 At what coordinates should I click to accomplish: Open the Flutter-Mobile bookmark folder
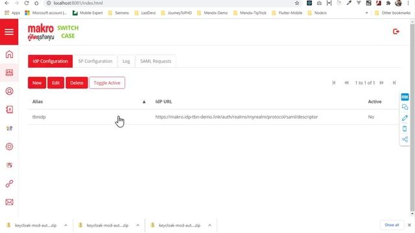(x=287, y=13)
